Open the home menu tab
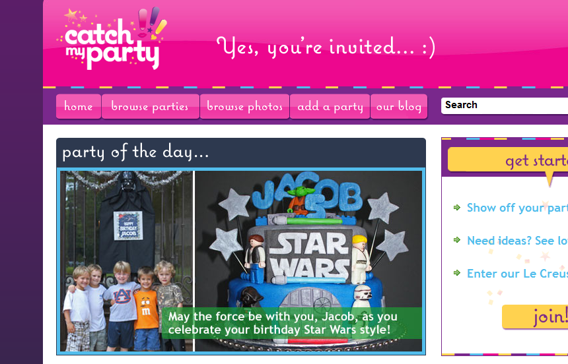 (78, 106)
